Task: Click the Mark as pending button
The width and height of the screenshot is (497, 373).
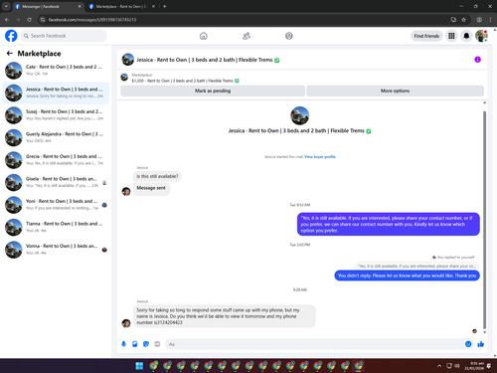Action: [213, 91]
